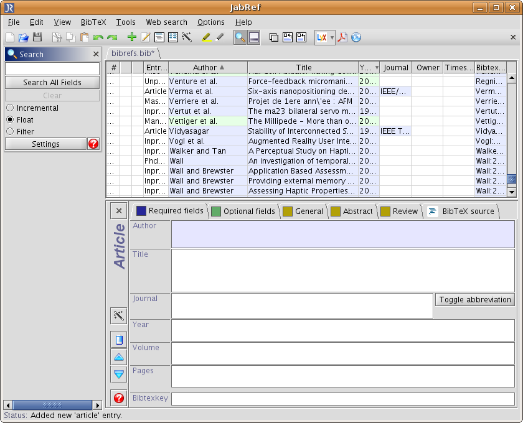523x423 pixels.
Task: Click the red help icon beside Settings
Action: [93, 144]
